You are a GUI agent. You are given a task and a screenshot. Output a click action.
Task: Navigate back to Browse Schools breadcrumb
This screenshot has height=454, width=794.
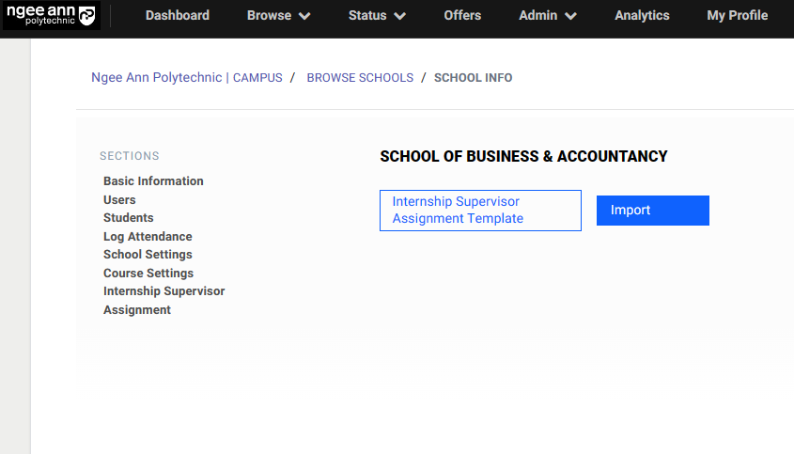360,78
